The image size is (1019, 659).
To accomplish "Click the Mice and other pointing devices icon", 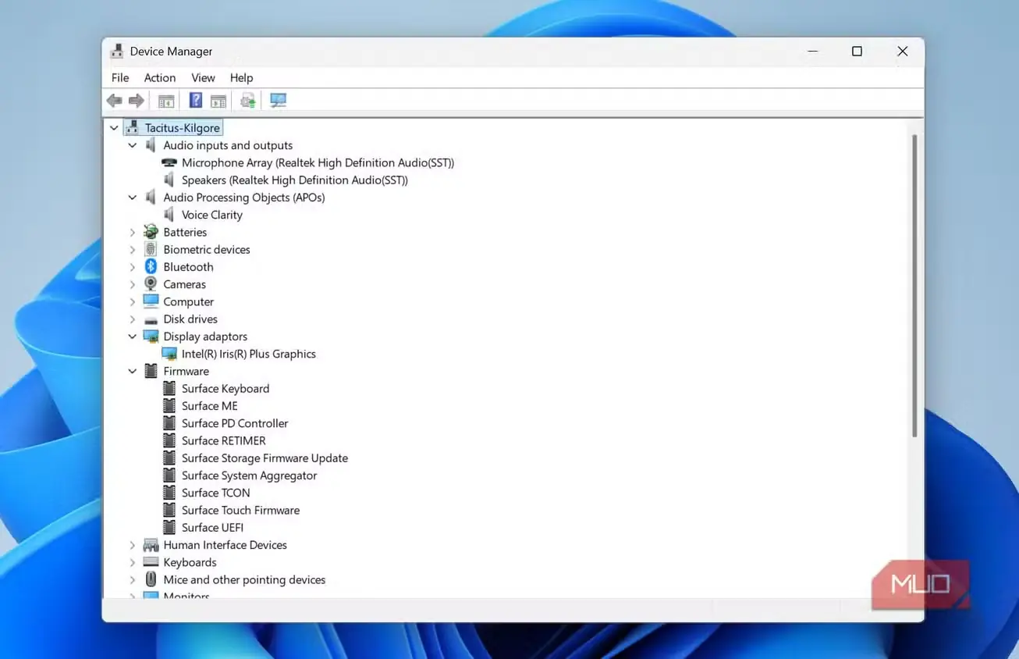I will pyautogui.click(x=151, y=580).
